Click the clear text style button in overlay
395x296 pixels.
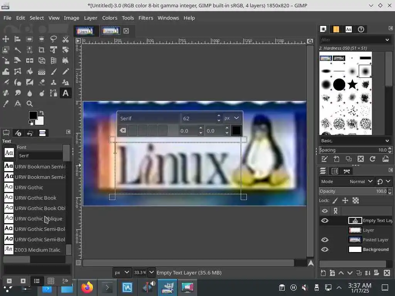[x=123, y=130]
